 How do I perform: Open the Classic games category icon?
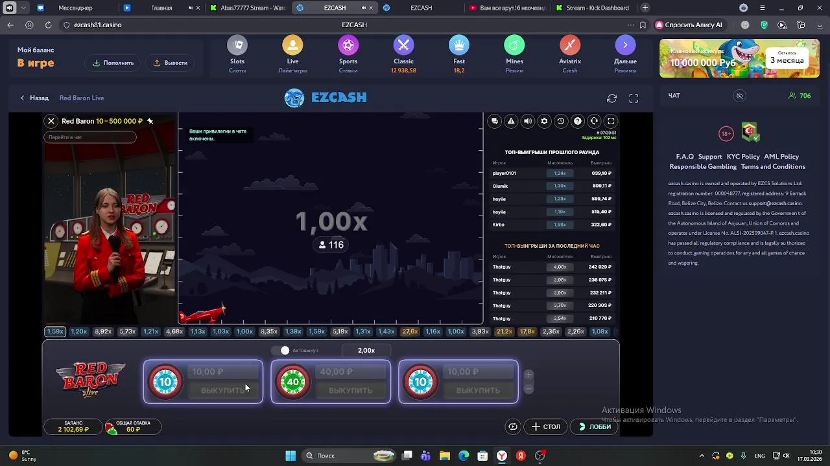click(x=403, y=45)
